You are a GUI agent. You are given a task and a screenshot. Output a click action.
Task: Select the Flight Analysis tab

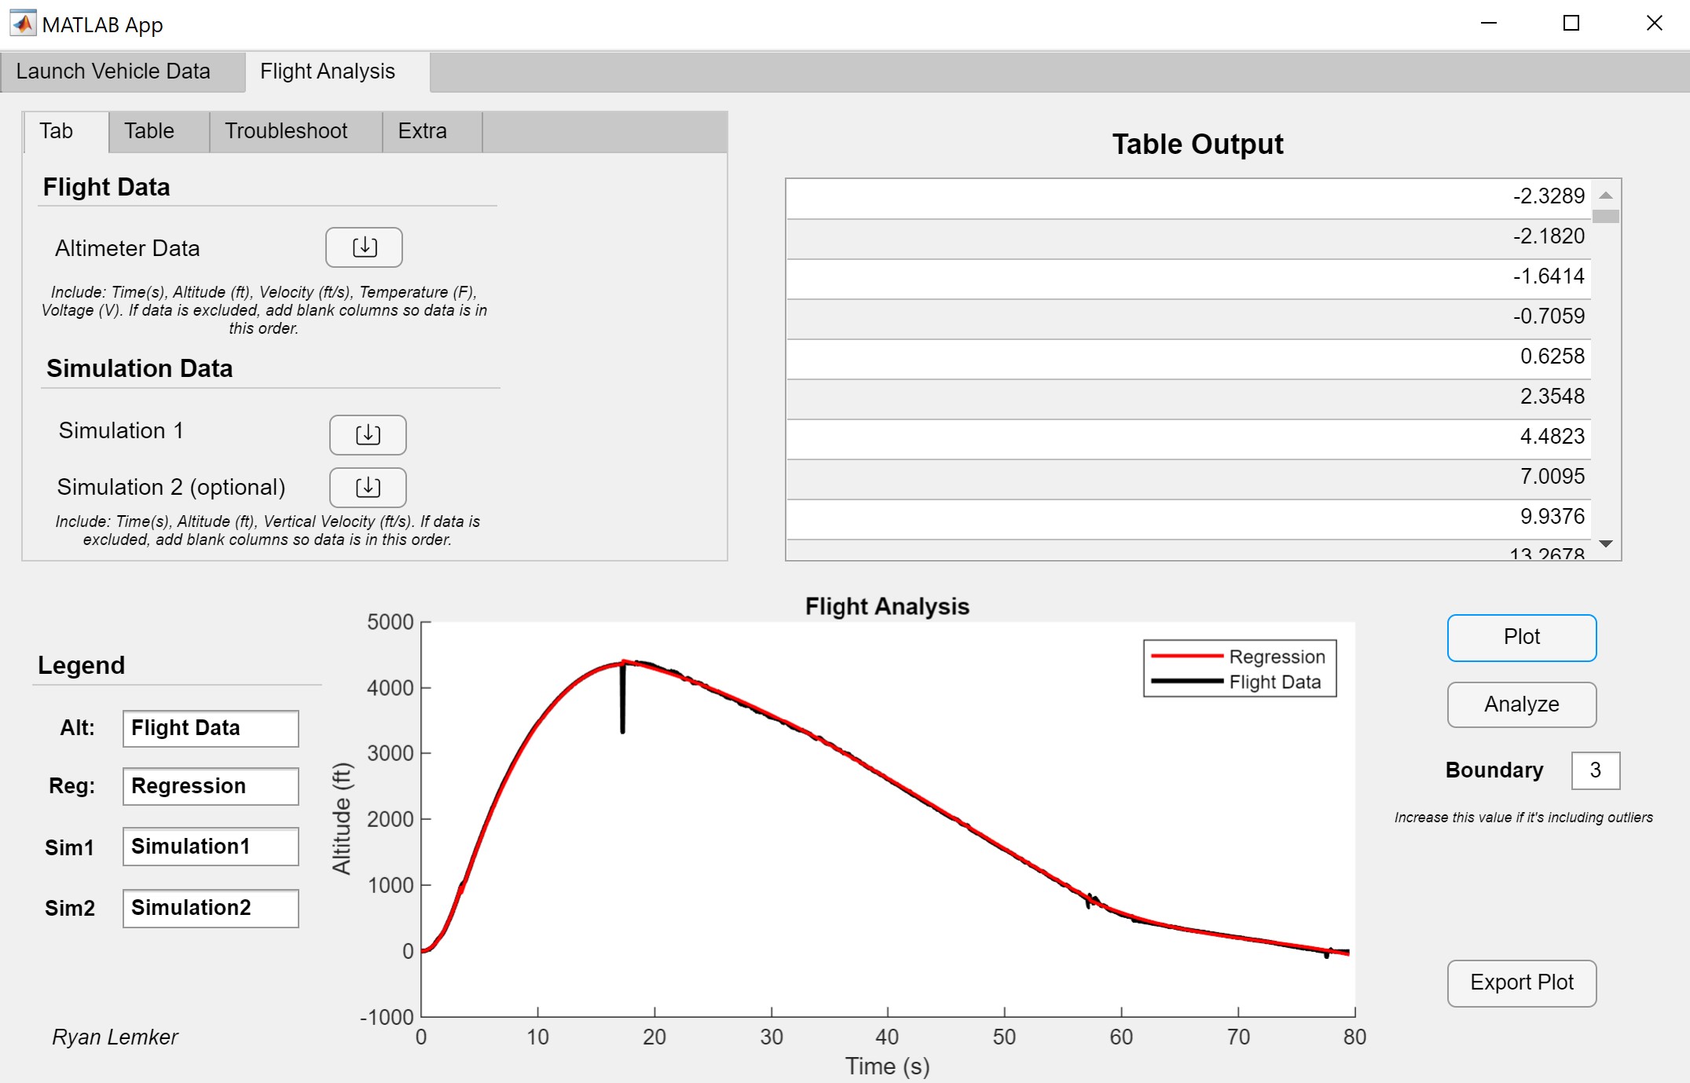click(326, 70)
